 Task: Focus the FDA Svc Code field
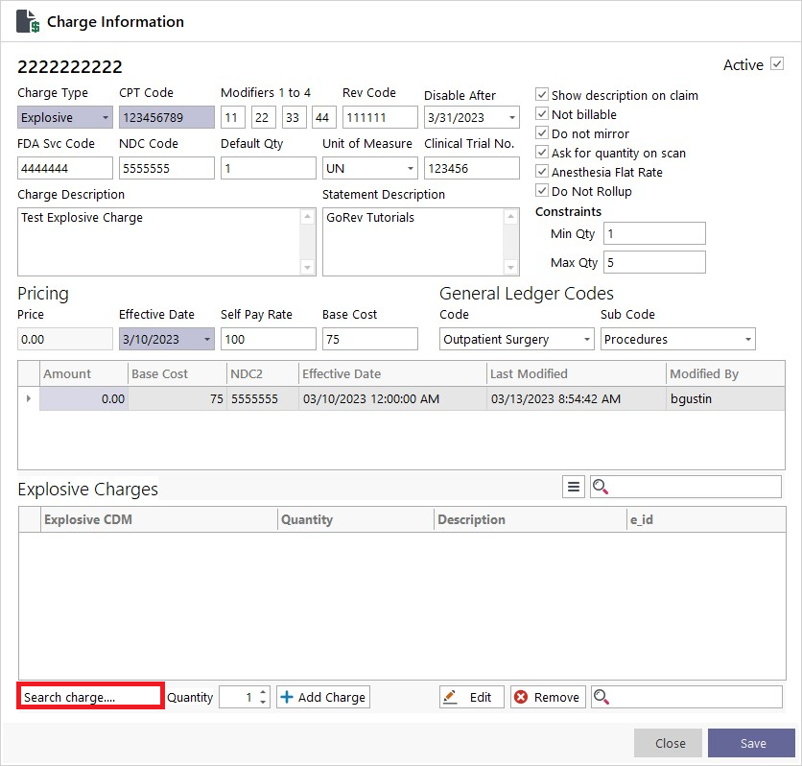[65, 168]
